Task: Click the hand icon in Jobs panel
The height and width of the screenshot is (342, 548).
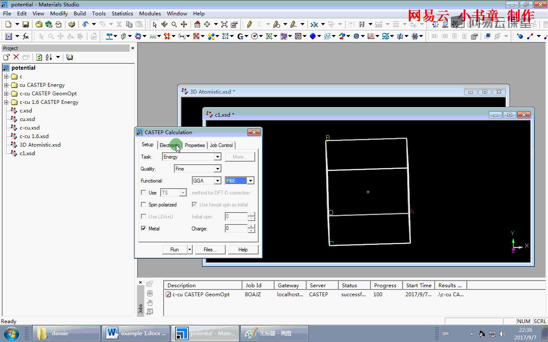Action: (x=150, y=303)
